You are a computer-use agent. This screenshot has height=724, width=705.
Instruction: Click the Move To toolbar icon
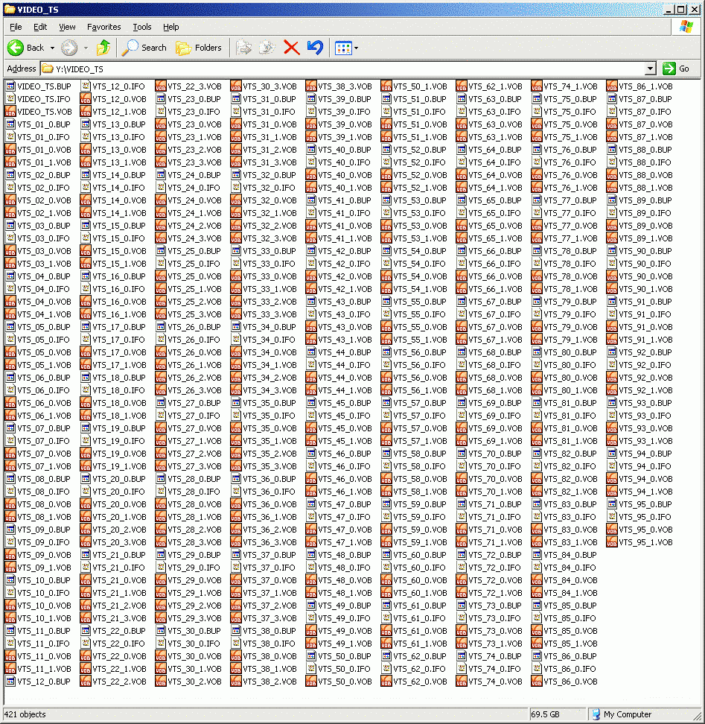coord(243,48)
